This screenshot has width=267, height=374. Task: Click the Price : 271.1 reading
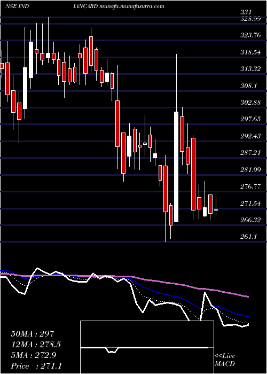(x=36, y=366)
